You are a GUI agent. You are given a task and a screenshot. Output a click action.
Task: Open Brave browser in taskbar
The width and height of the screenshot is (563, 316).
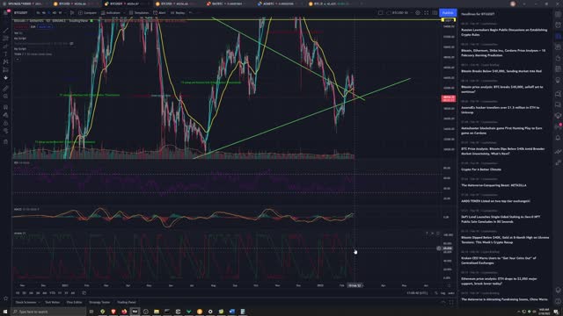[113, 312]
